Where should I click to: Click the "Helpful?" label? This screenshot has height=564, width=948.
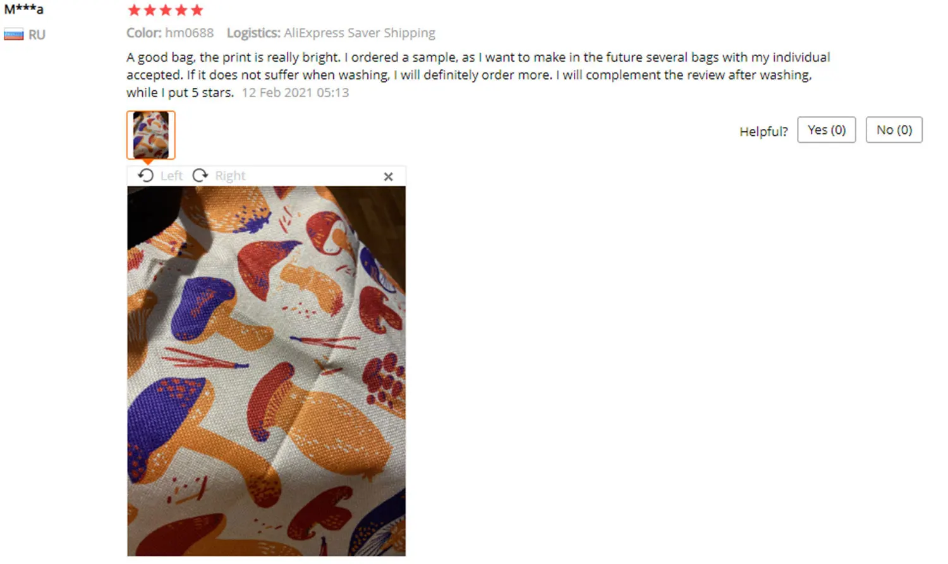click(x=763, y=131)
